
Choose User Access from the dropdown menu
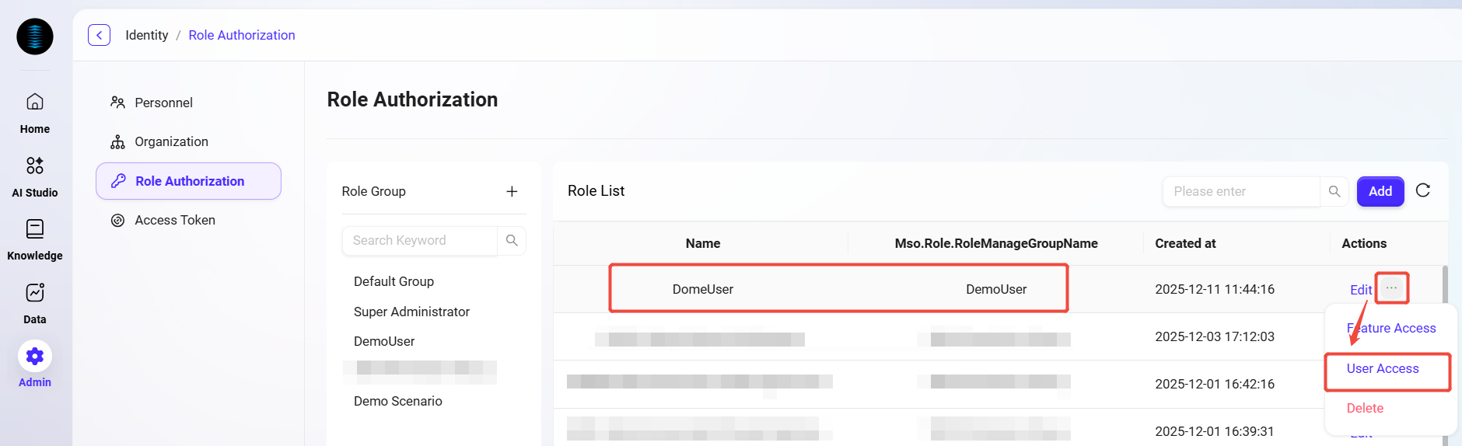click(x=1383, y=369)
